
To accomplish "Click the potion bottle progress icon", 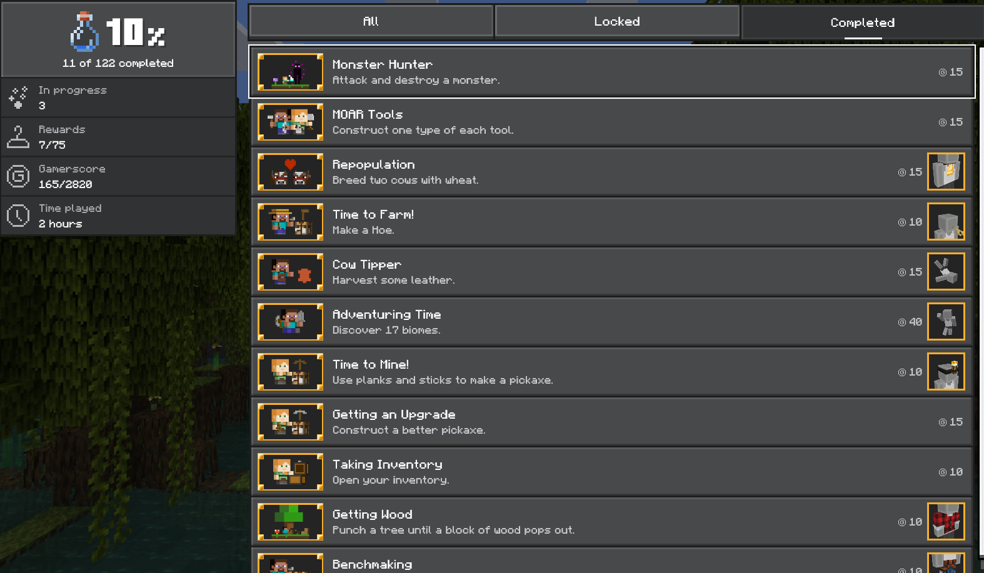I will click(x=84, y=32).
